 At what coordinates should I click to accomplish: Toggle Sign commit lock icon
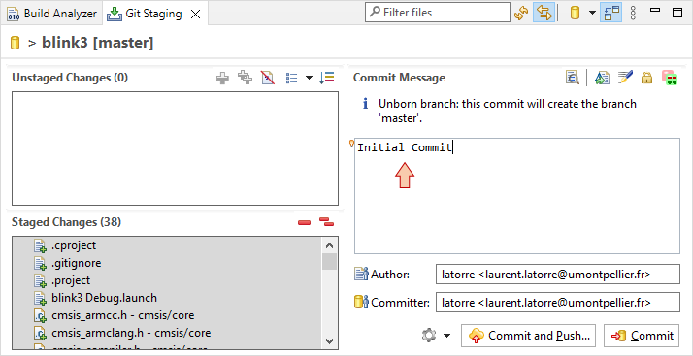(x=647, y=79)
